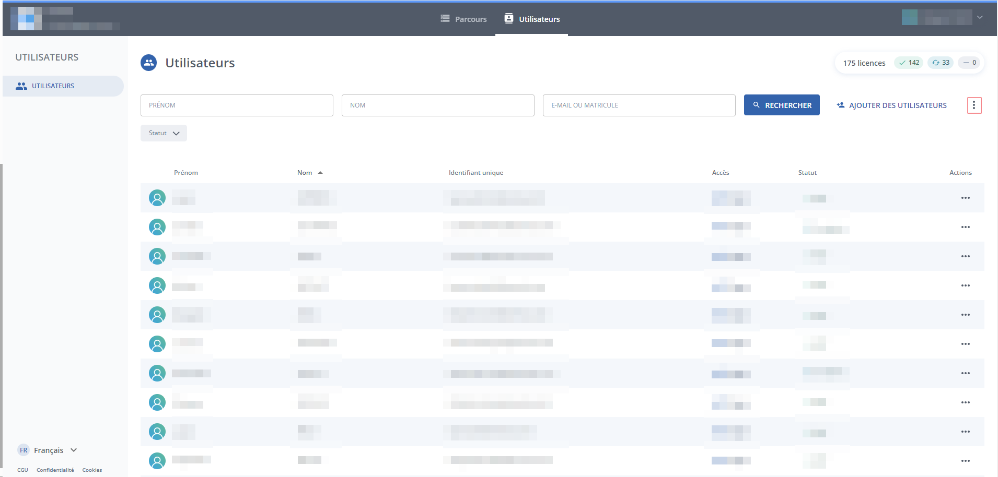Click the 0 inactive licences badge

(969, 63)
